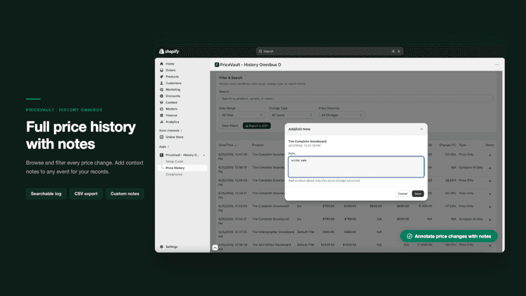Click the PriceVault logo in the page header

pos(217,65)
